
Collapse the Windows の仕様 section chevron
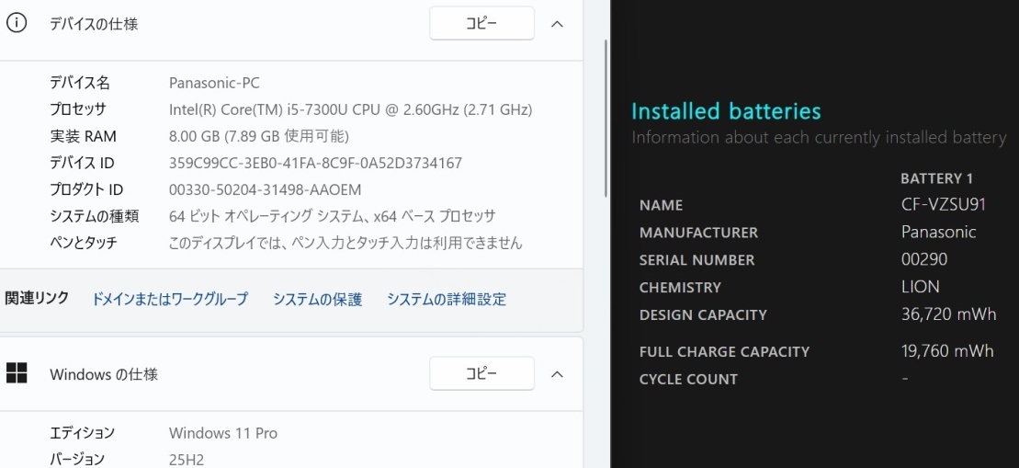tap(557, 374)
